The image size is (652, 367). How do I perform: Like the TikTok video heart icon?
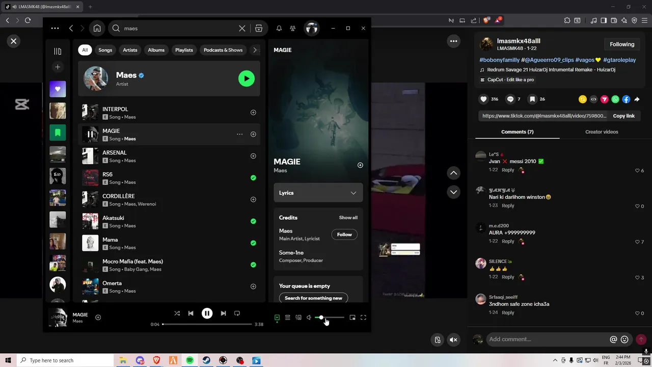point(484,99)
